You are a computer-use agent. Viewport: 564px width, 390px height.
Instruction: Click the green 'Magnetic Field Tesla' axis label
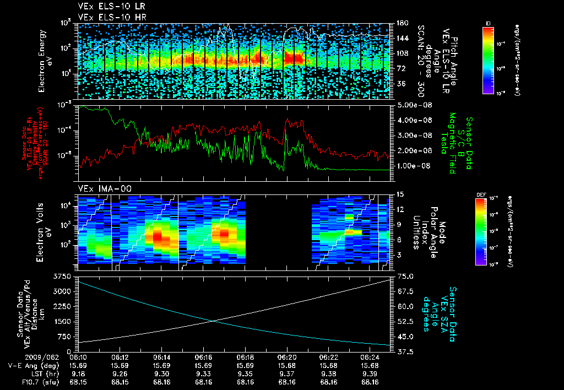click(x=448, y=143)
